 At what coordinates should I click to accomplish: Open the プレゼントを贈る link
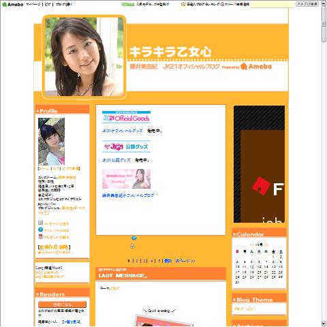[x=57, y=237]
